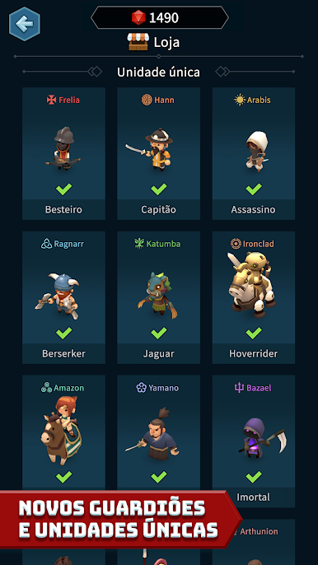Tap the Hann faction emblem icon
This screenshot has width=318, height=565.
147,100
